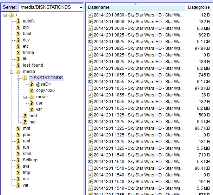
Task: Select the bin folder in tree
Action: coord(26,27)
